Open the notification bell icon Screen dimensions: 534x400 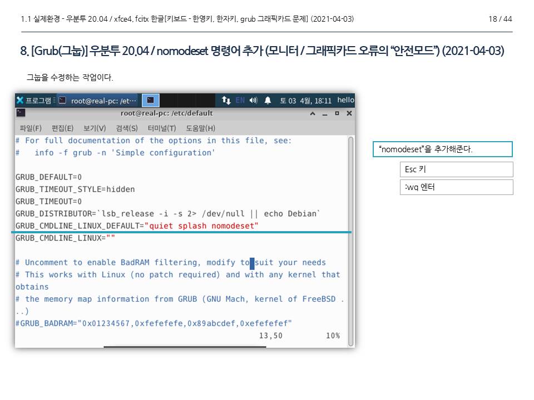tap(268, 101)
